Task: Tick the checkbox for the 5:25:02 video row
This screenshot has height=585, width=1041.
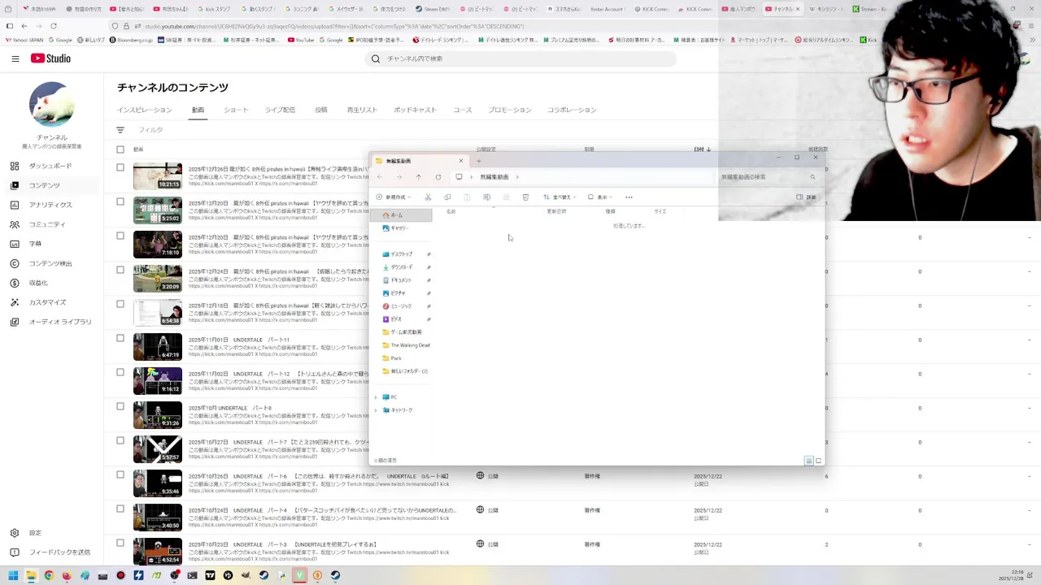Action: click(x=120, y=201)
